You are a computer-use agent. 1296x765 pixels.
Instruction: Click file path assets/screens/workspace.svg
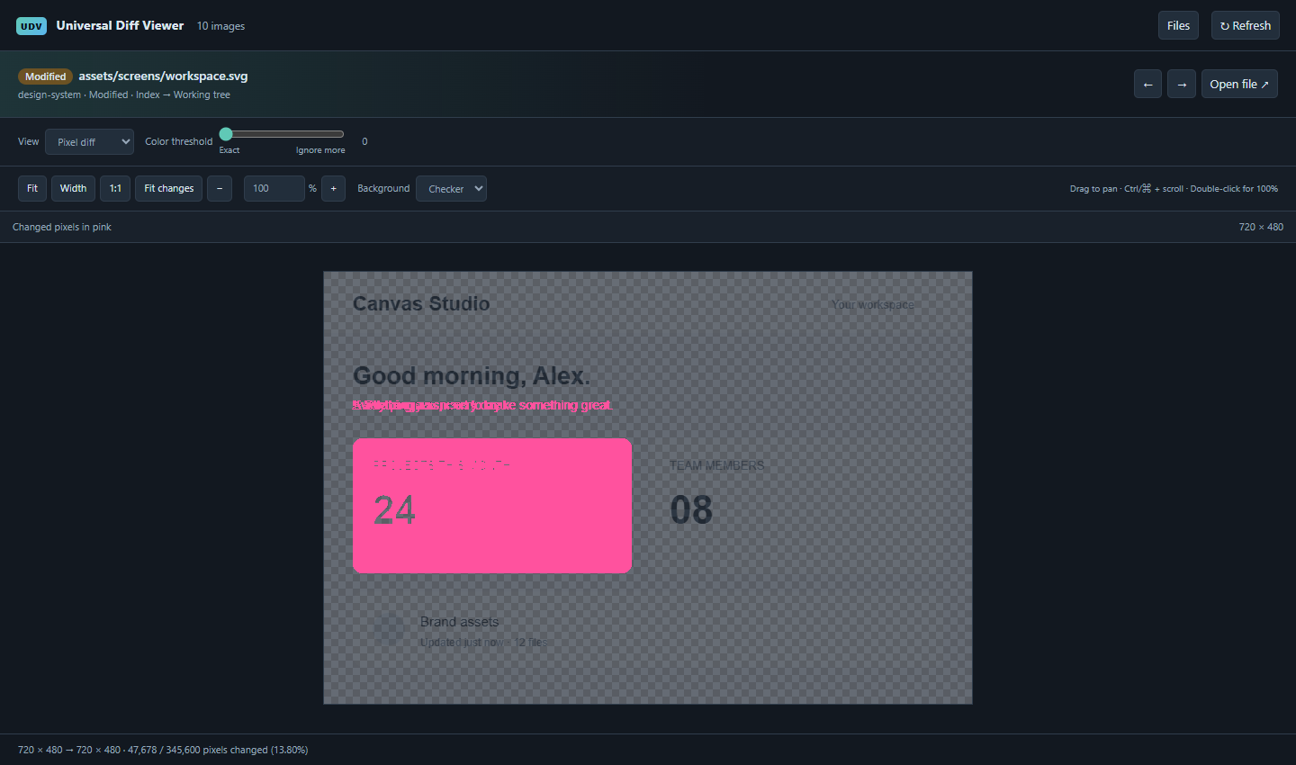pyautogui.click(x=163, y=76)
